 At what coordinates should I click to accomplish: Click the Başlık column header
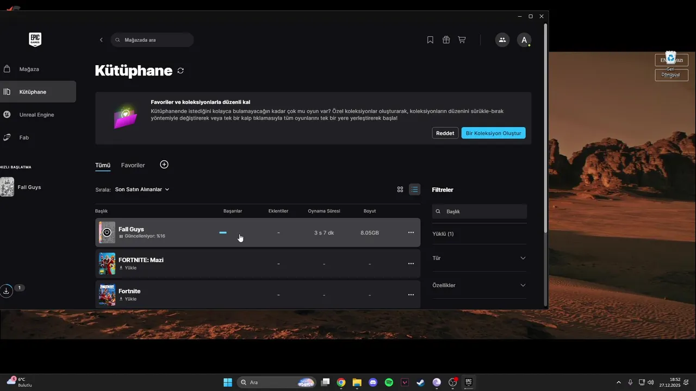tap(102, 211)
